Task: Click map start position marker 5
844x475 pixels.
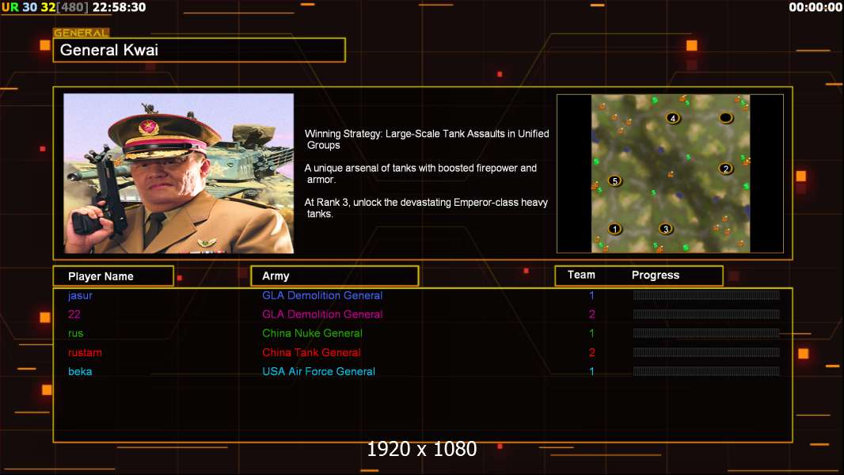Action: (x=614, y=181)
